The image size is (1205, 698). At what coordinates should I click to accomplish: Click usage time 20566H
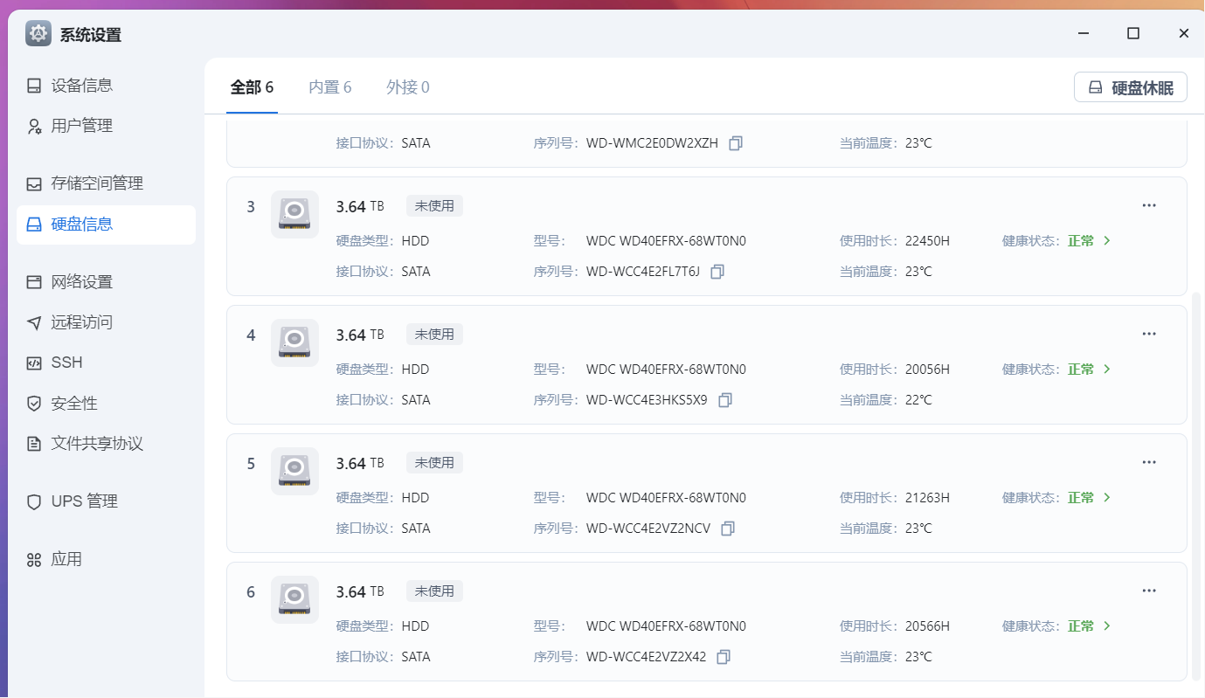pos(927,626)
